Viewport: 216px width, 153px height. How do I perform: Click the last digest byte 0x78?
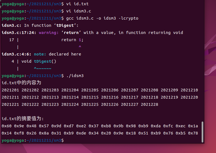click(193, 133)
